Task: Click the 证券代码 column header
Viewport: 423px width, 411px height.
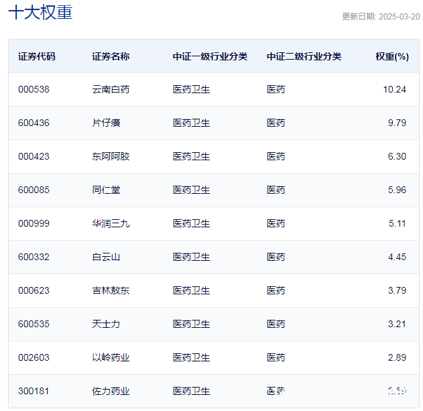Action: tap(37, 56)
